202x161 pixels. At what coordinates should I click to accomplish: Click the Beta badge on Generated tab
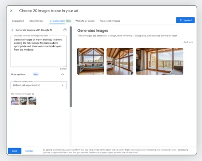[x=69, y=21]
